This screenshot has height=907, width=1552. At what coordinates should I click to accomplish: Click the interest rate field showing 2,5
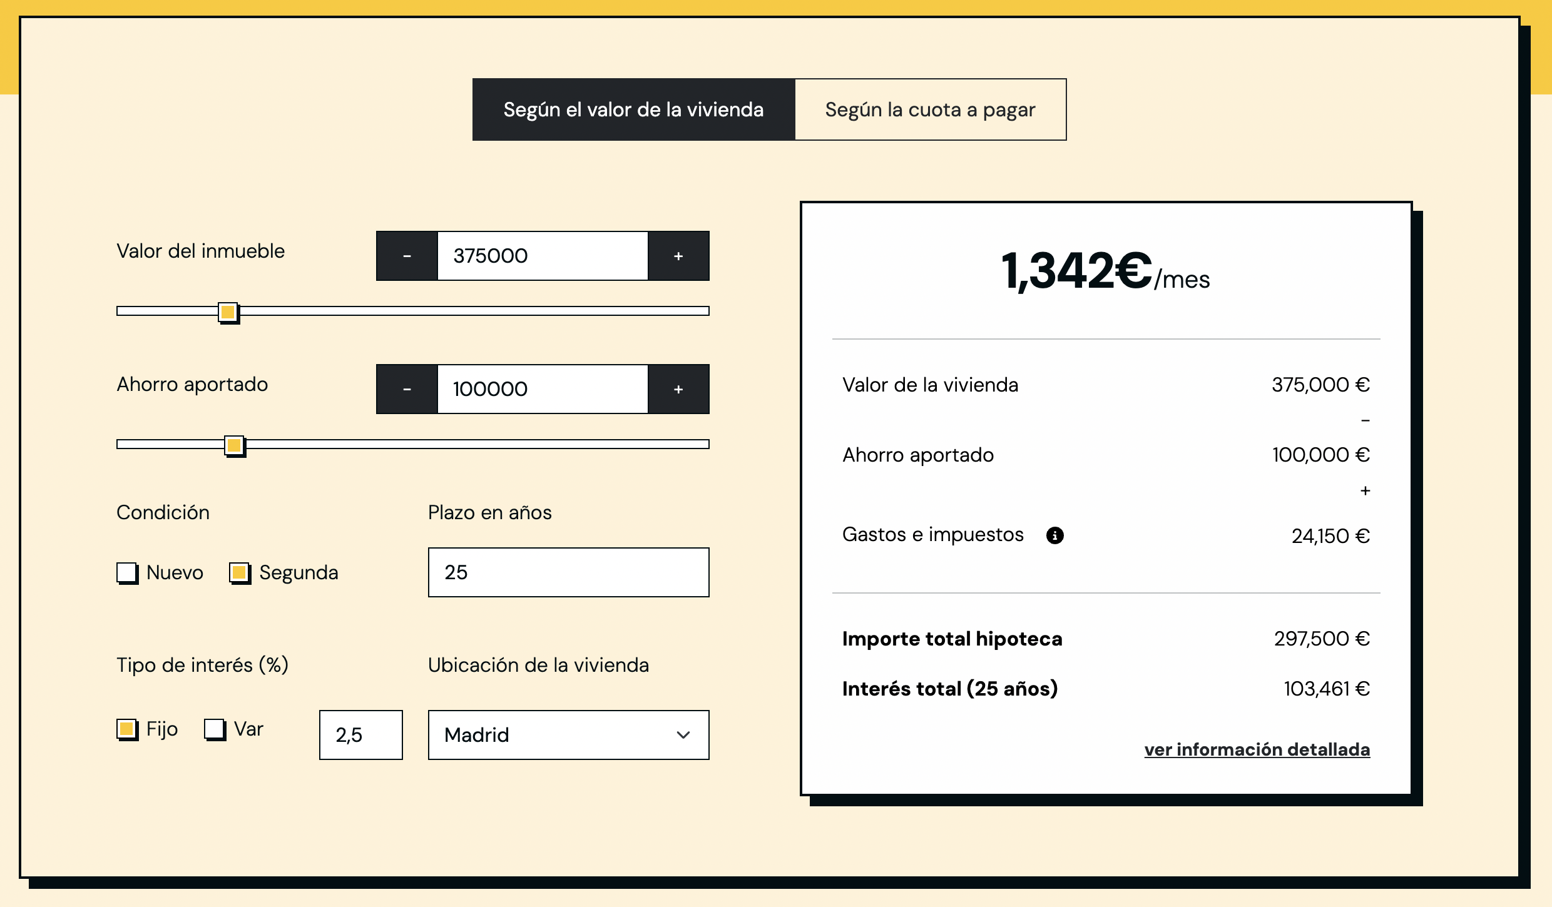pyautogui.click(x=361, y=735)
